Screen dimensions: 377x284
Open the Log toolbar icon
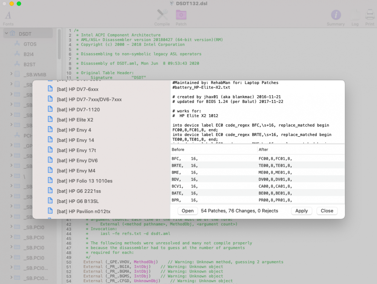(x=355, y=15)
